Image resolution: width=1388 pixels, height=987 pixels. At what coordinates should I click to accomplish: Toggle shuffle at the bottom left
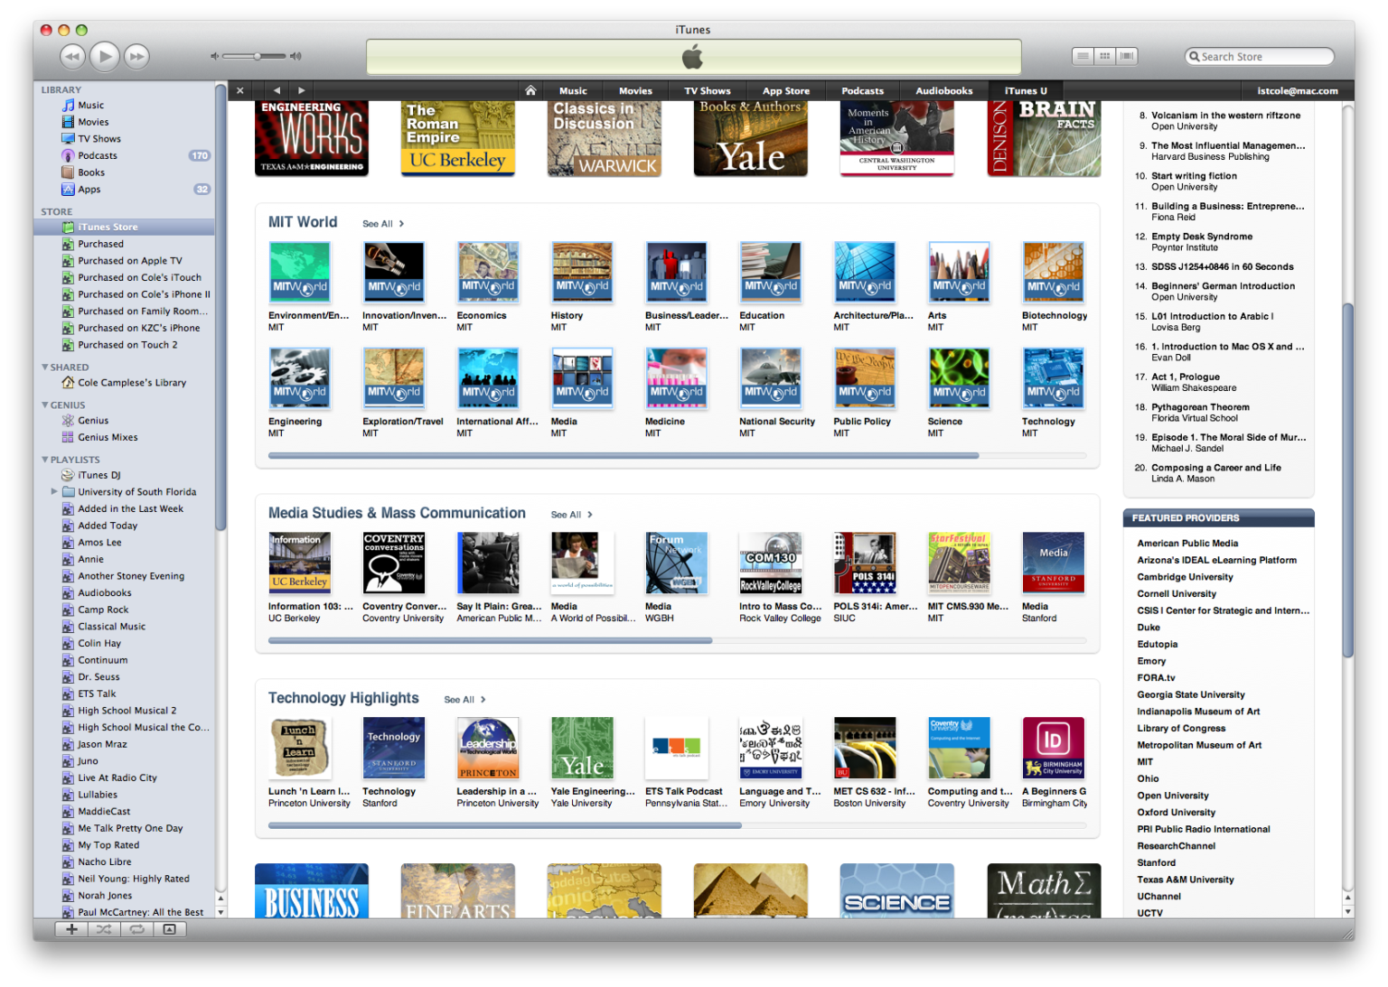[x=104, y=929]
